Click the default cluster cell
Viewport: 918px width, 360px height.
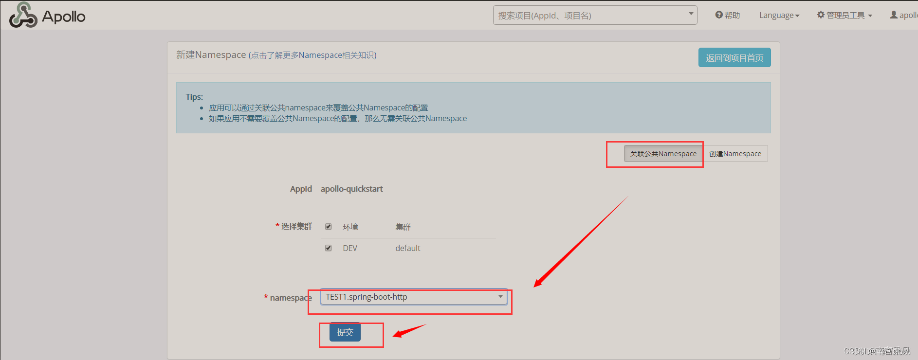coord(408,248)
